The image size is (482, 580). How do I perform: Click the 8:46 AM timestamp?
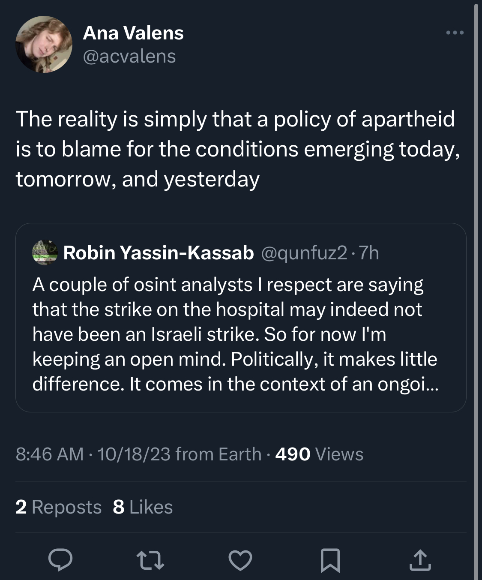[50, 454]
